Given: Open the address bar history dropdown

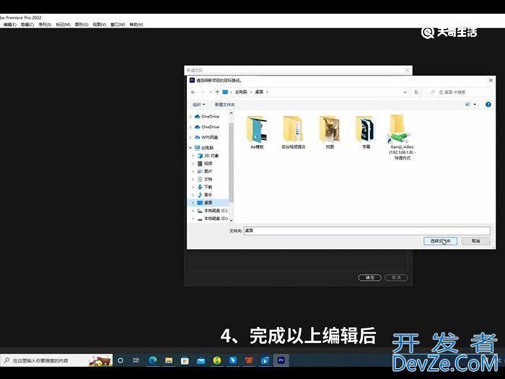Looking at the screenshot, I should [x=405, y=92].
